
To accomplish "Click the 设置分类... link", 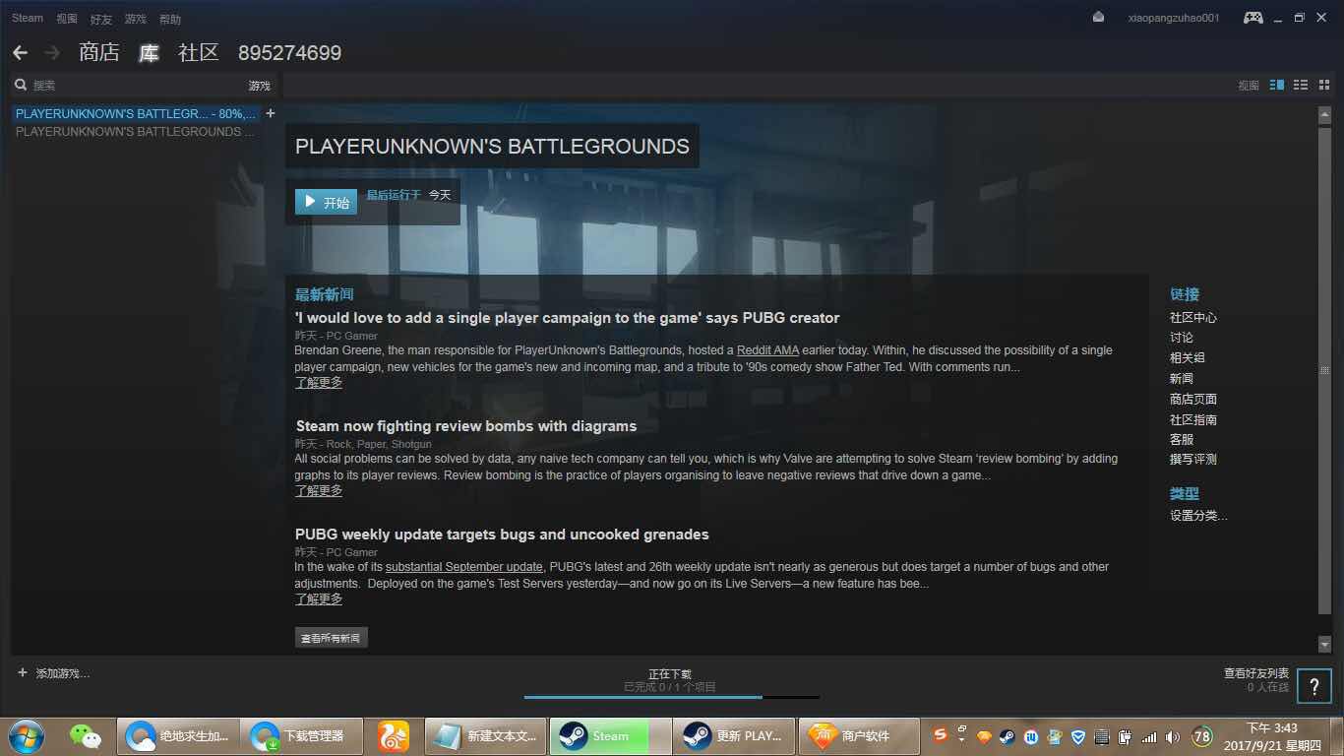I will tap(1198, 516).
